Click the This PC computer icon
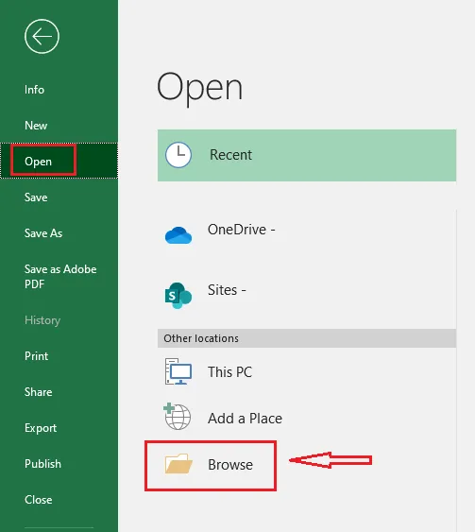 click(178, 371)
